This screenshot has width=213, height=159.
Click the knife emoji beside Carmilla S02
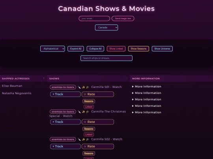tap(79, 139)
